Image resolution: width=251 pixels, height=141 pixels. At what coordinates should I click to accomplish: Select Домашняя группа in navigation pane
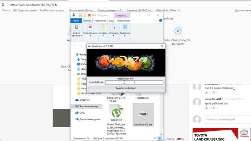[87, 119]
